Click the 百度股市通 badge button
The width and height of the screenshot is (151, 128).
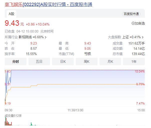coord(131,14)
